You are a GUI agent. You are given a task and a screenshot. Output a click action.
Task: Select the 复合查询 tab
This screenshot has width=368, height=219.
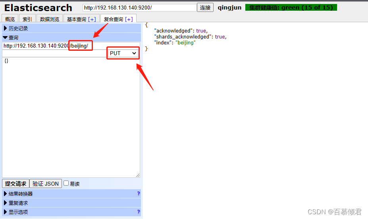(114, 19)
